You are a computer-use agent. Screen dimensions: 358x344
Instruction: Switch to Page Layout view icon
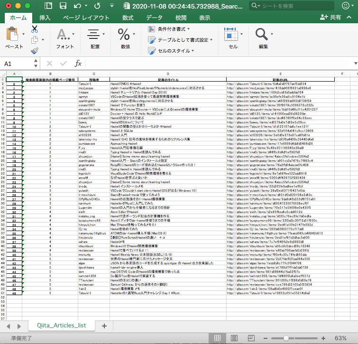(234, 338)
